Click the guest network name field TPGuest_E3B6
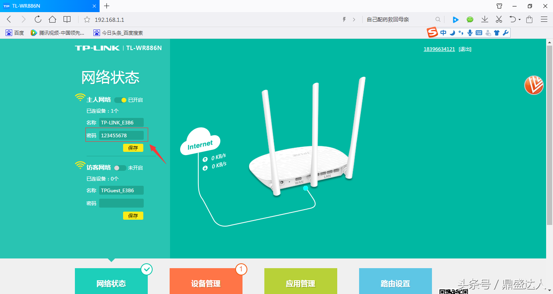553x294 pixels. [121, 191]
